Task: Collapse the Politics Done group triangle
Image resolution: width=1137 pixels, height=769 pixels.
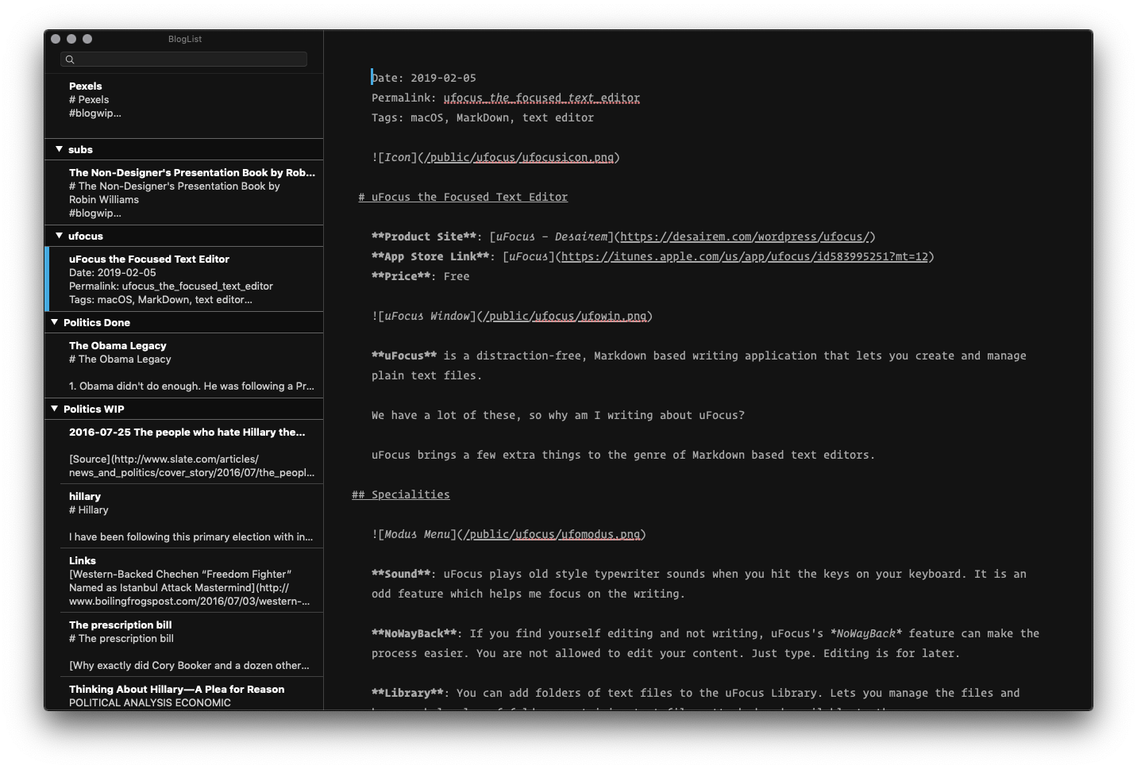Action: pos(55,322)
